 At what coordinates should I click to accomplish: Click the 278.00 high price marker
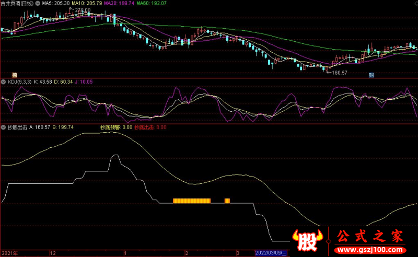pyautogui.click(x=80, y=10)
